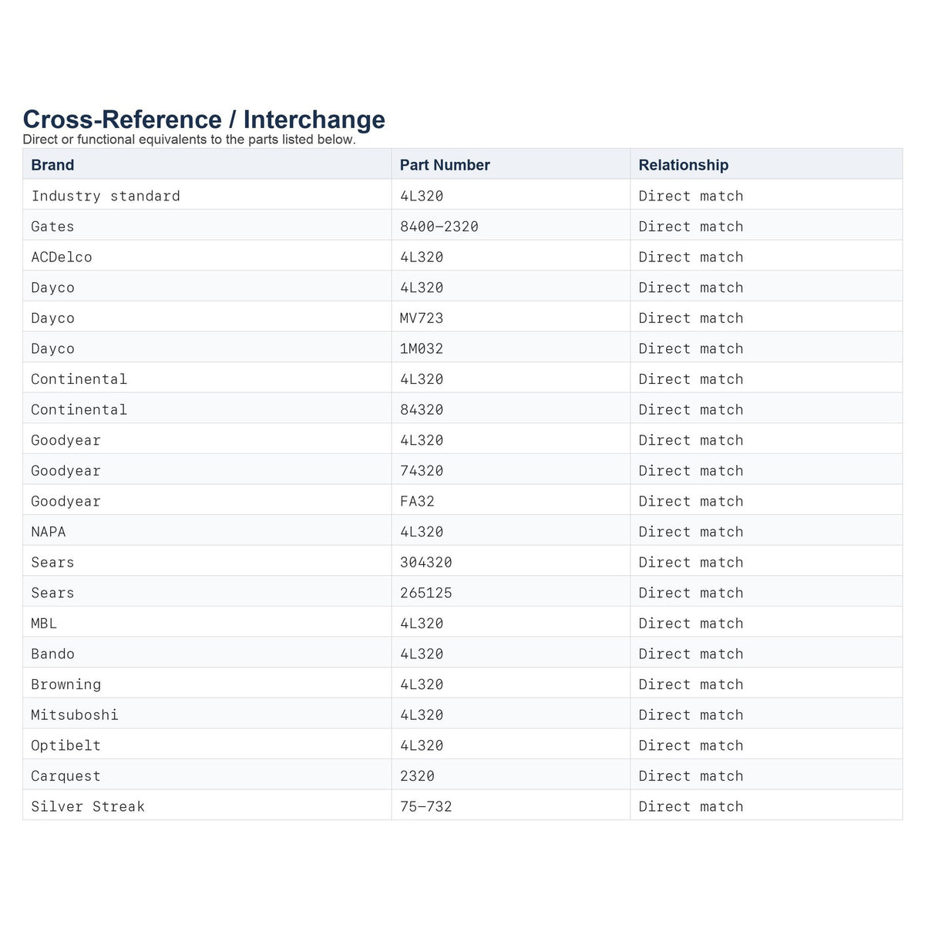The height and width of the screenshot is (925, 925).
Task: Select the subtitle about direct or functional equivalents
Action: [x=190, y=140]
